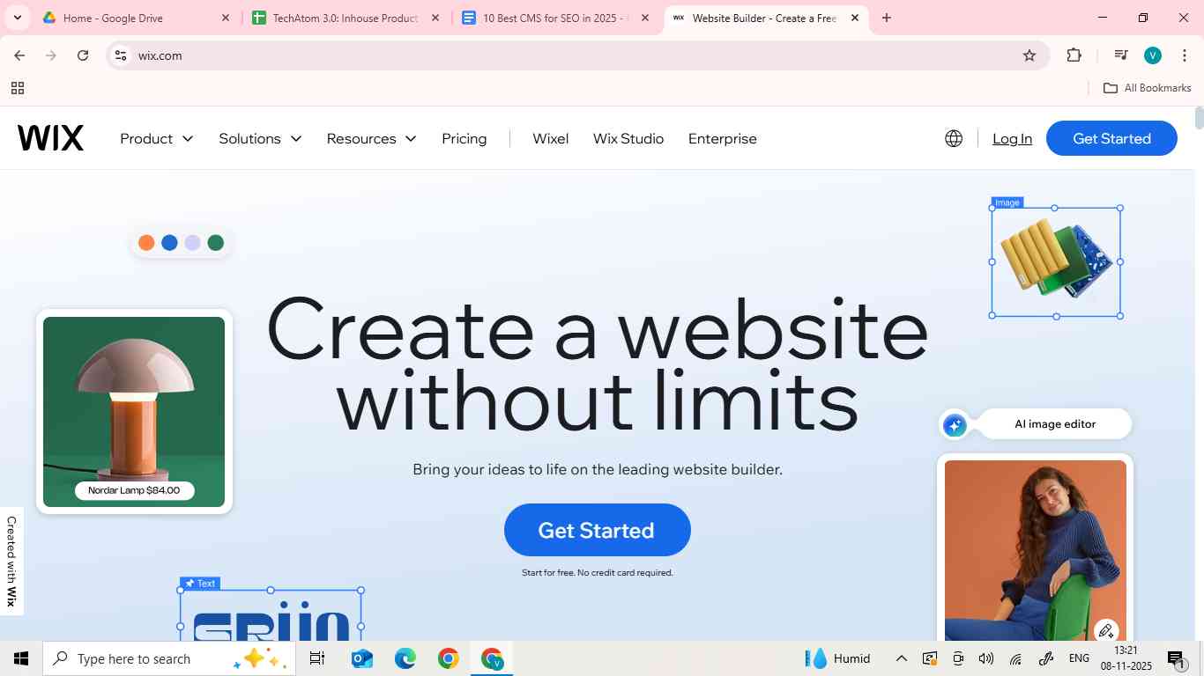Expand the Solutions dropdown menu

click(260, 138)
